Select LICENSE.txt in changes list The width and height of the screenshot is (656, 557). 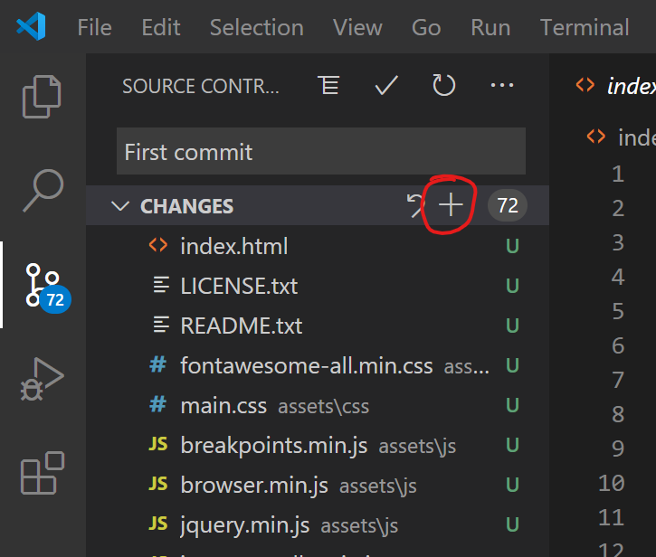tap(239, 286)
